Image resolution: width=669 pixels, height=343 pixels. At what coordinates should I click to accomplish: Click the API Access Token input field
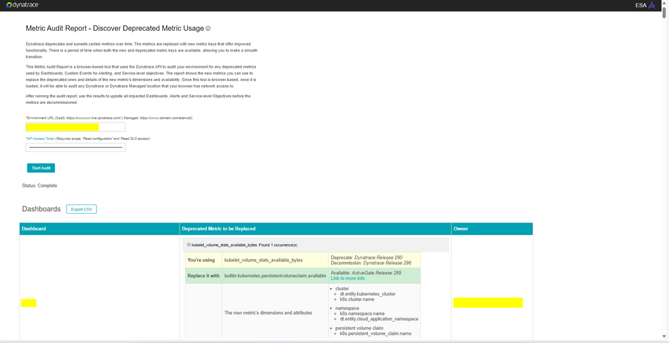click(x=76, y=147)
